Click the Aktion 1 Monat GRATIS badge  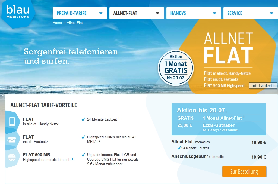coord(176,68)
